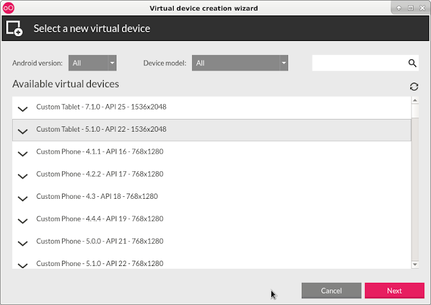Expand Custom Phone 4.4.4 API 19 chevron
Image resolution: width=431 pixels, height=305 pixels.
[x=22, y=221]
